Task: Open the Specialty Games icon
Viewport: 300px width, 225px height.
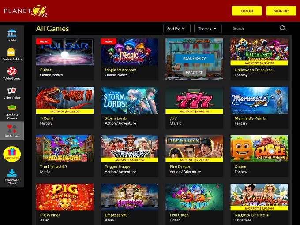Action: click(x=12, y=107)
